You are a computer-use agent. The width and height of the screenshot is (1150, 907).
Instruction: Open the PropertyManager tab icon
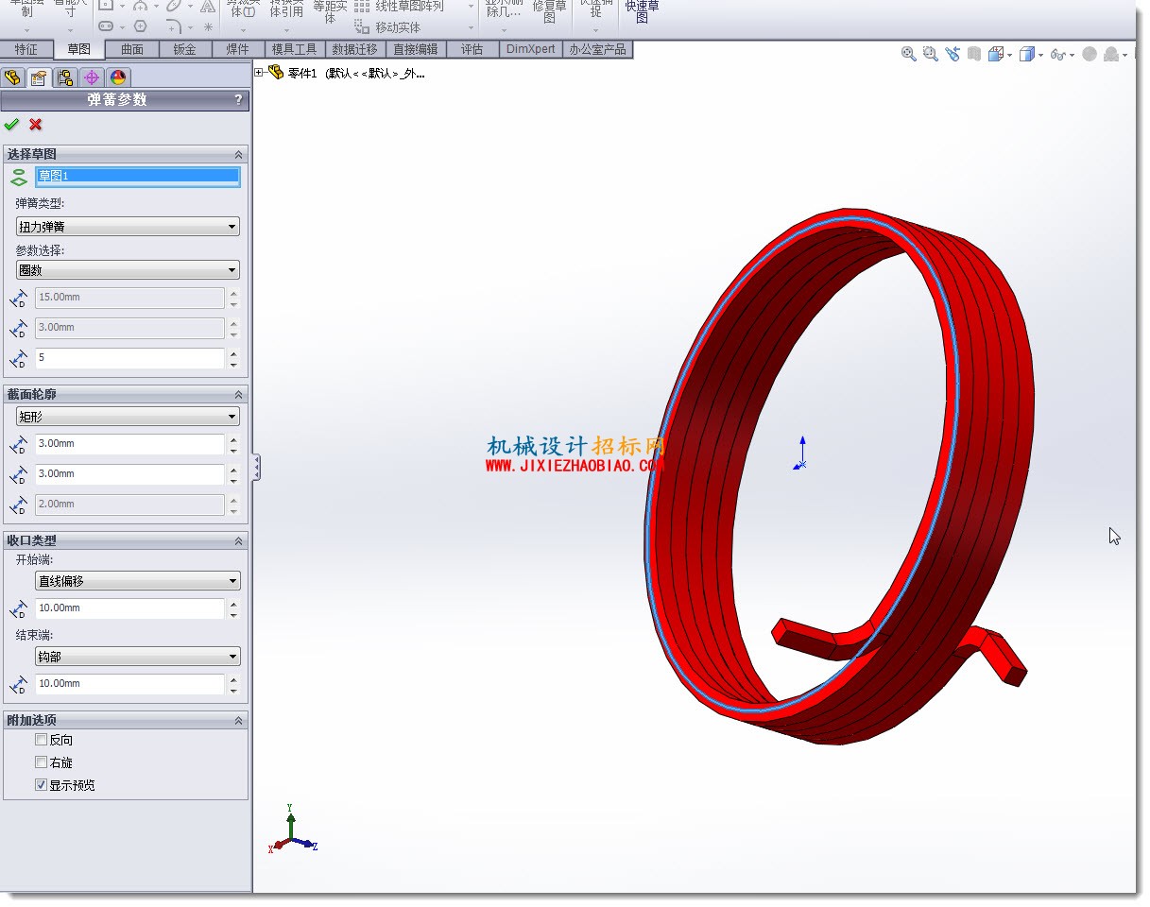click(39, 77)
